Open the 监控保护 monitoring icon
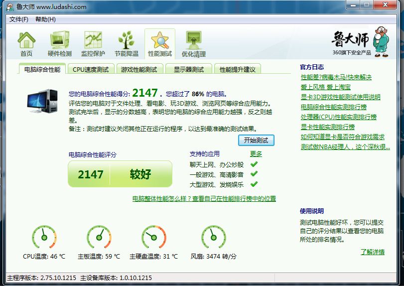The width and height of the screenshot is (404, 286). pyautogui.click(x=93, y=40)
